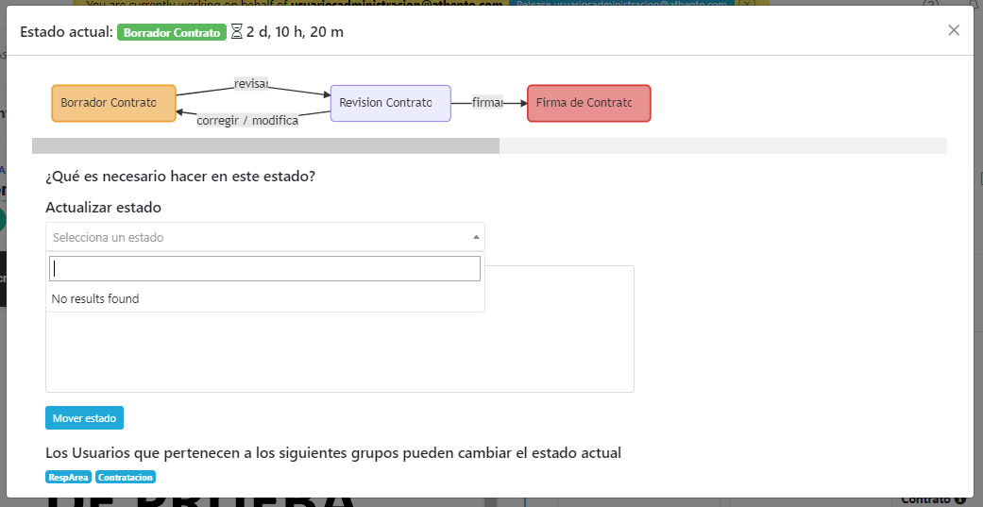Click the Release user button behind dialog
Image resolution: width=983 pixels, height=507 pixels.
coord(621,4)
